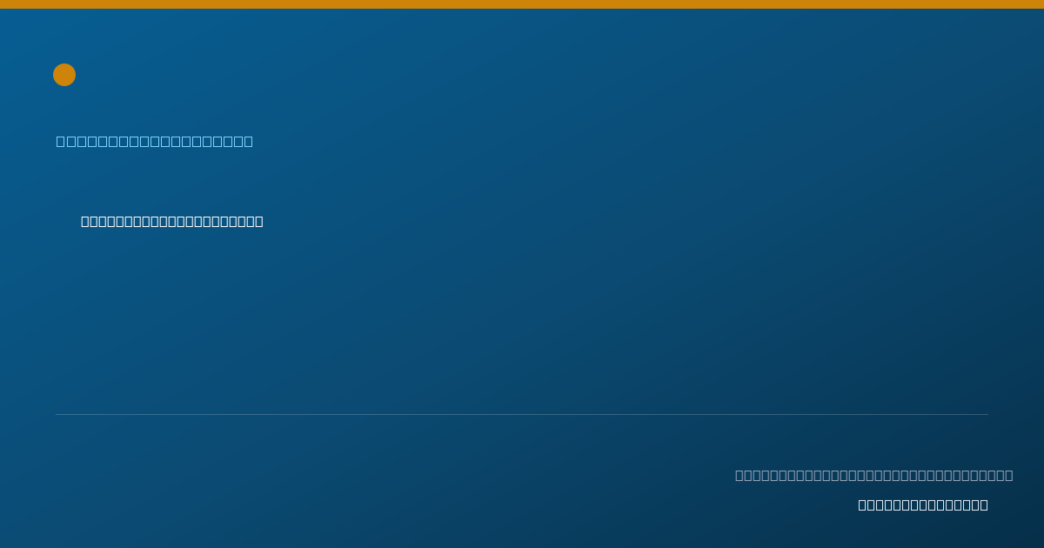Select the white indented text line
Viewport: 1044px width, 548px height.
[172, 221]
